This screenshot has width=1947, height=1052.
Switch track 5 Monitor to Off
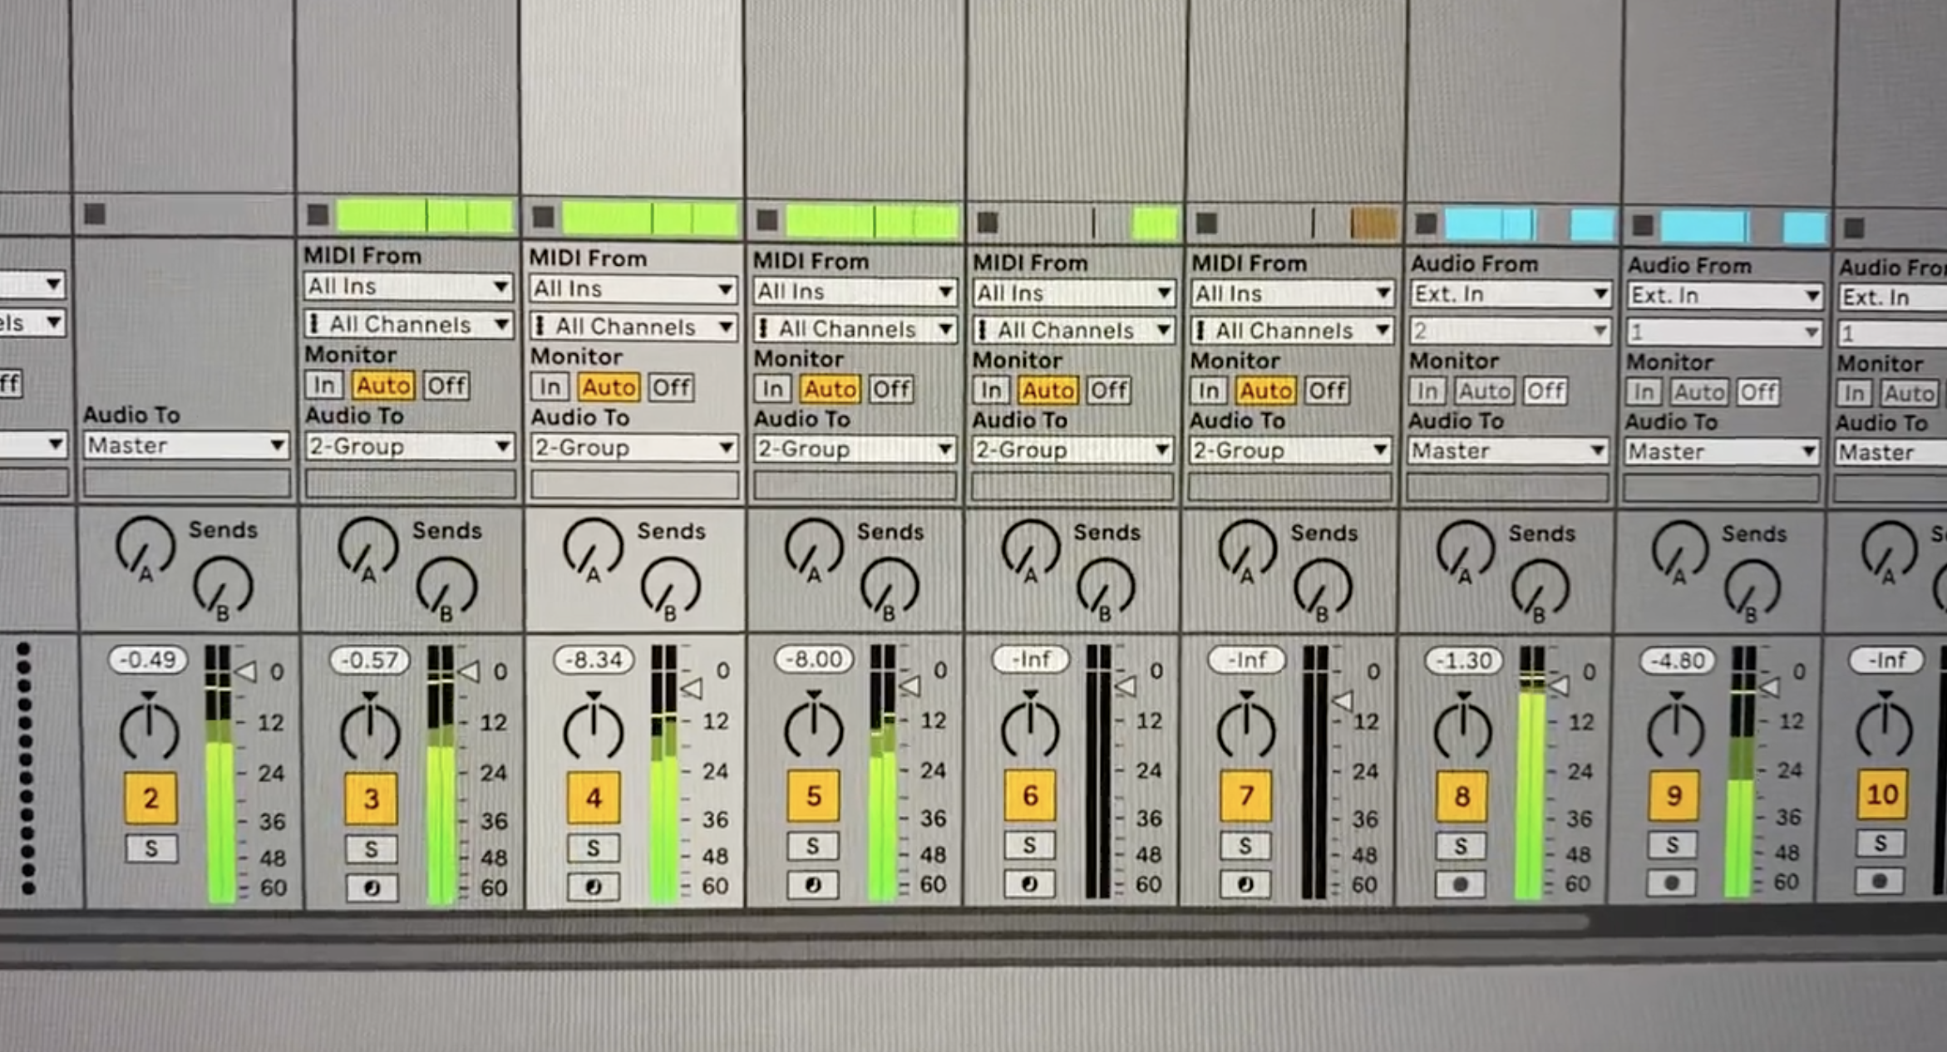pyautogui.click(x=891, y=389)
